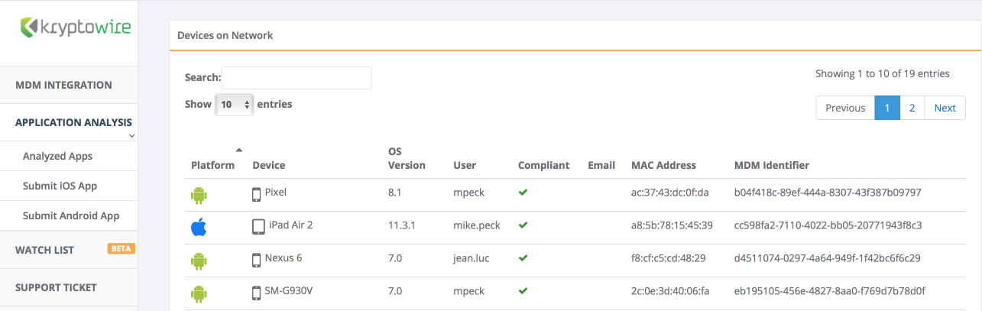Image resolution: width=982 pixels, height=311 pixels.
Task: Sort the table by Device column
Action: pyautogui.click(x=269, y=165)
